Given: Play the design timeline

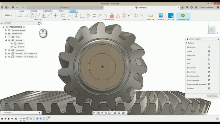Looking at the screenshot, I should click(x=9, y=118).
